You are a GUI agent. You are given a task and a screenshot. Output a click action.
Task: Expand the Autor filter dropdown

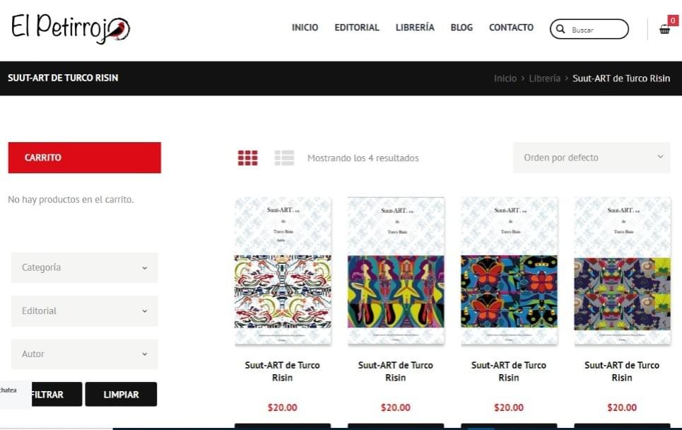[x=84, y=354]
